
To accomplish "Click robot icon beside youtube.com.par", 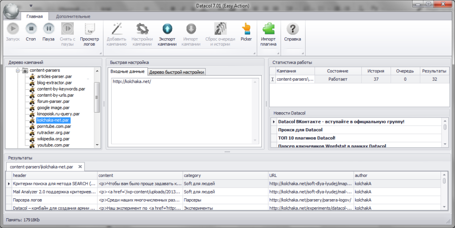I will pyautogui.click(x=32, y=145).
